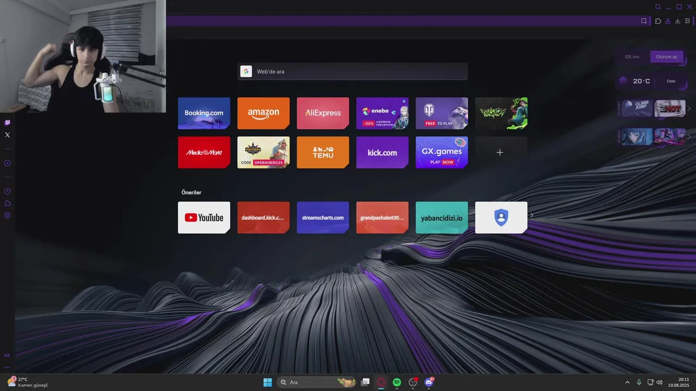Open the Climb Jump game thumbnail
This screenshot has width=696, height=391.
pos(637,108)
